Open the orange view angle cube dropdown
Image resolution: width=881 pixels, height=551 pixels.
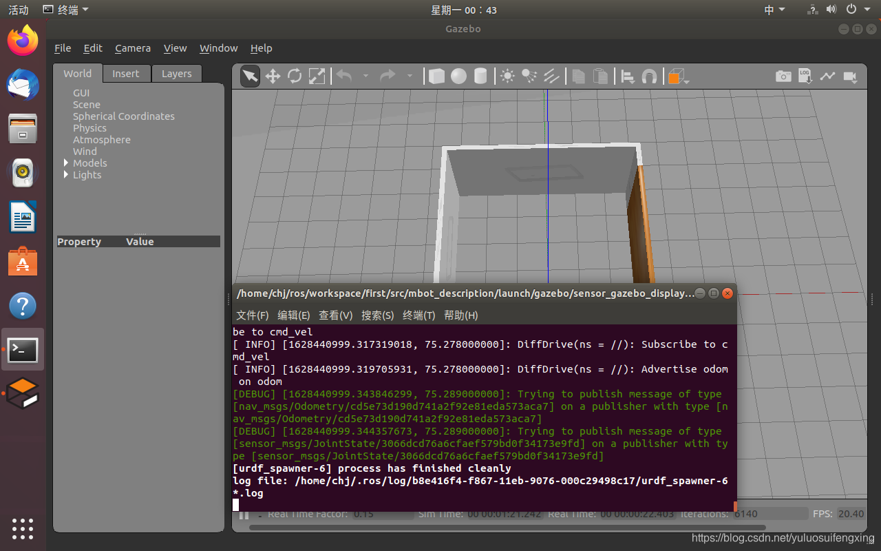(x=678, y=76)
